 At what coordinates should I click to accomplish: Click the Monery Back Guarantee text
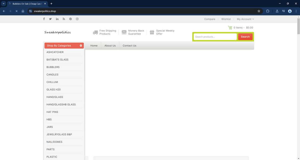[136, 32]
